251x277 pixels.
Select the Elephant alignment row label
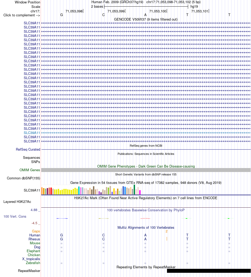34,251
